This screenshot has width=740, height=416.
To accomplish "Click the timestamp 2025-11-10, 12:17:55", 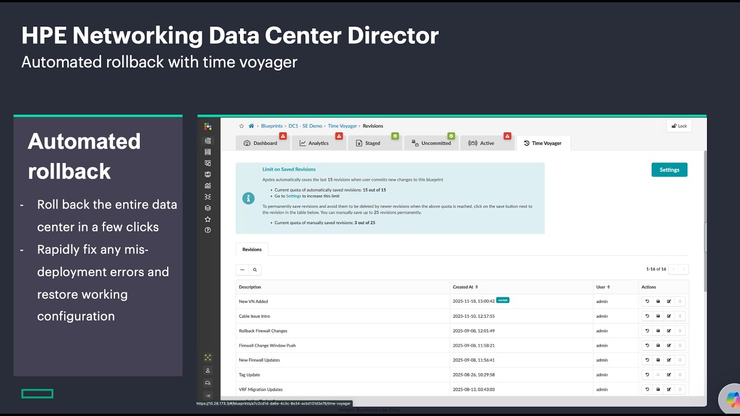I will (474, 316).
